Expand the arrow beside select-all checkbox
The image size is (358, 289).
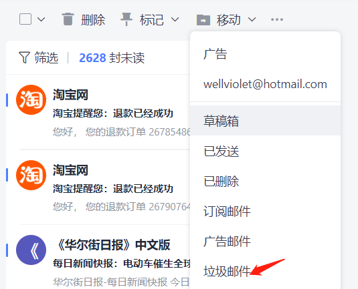tap(41, 19)
